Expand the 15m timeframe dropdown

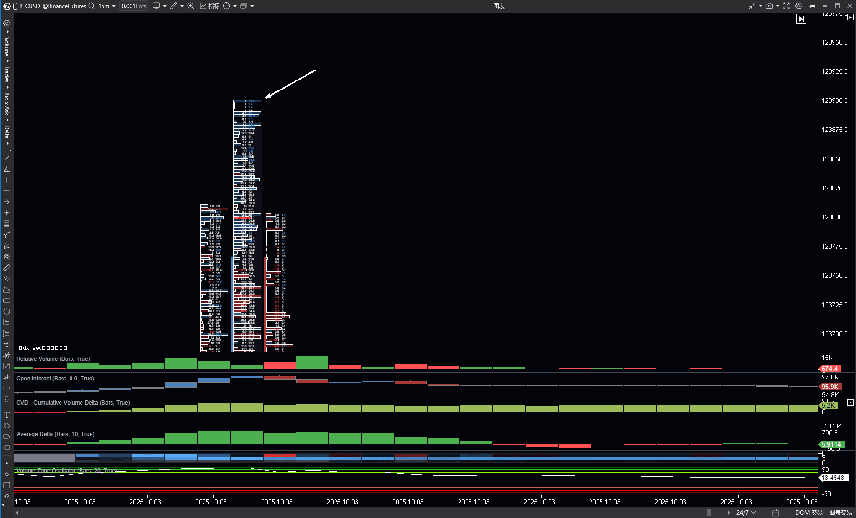pos(107,6)
